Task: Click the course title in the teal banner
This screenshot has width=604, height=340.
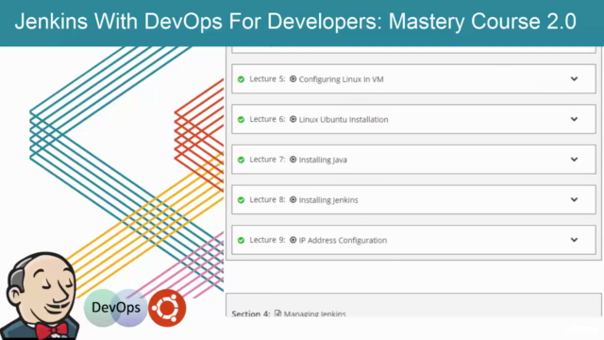Action: point(295,21)
